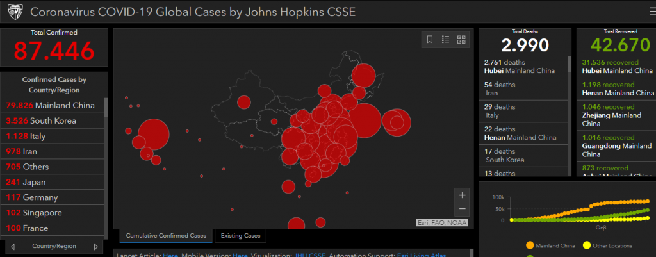Select the Cumulative Confirmed Cases tab
656x257 pixels.
(166, 236)
